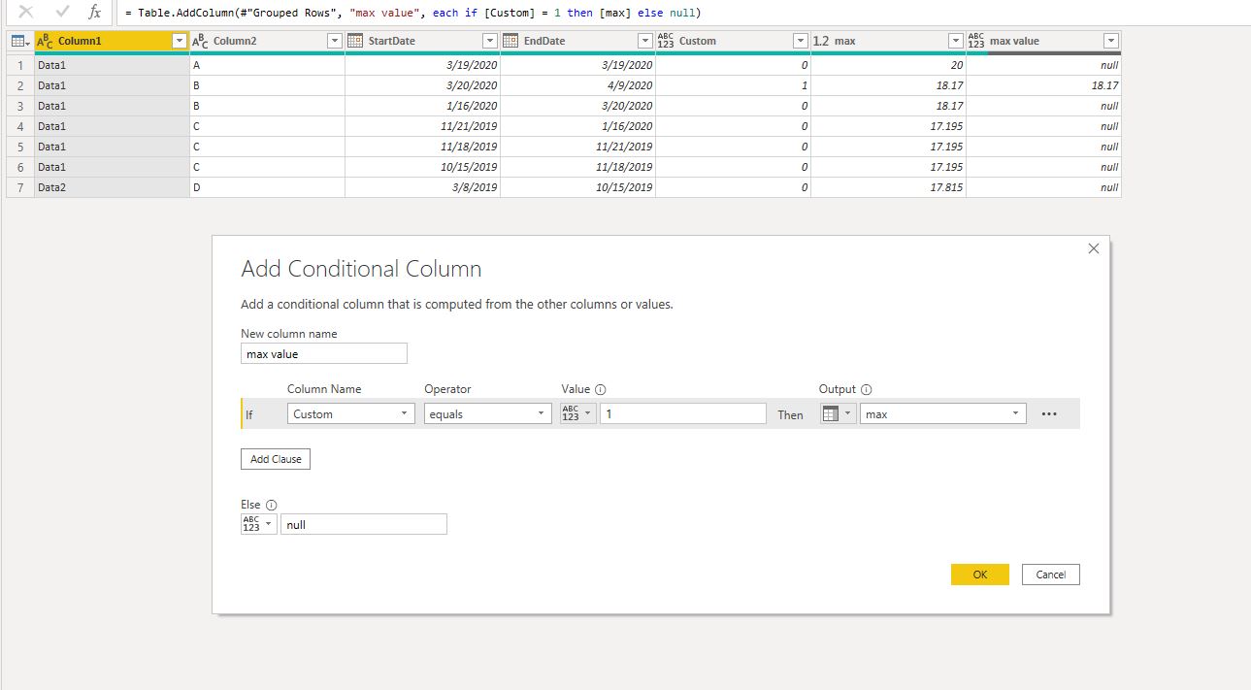Select the Column1 header
The height and width of the screenshot is (690, 1251).
112,41
